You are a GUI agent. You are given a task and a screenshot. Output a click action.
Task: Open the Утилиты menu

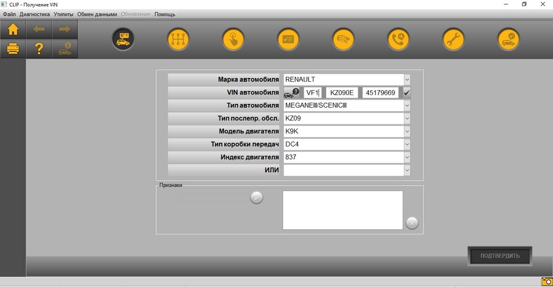pos(64,14)
